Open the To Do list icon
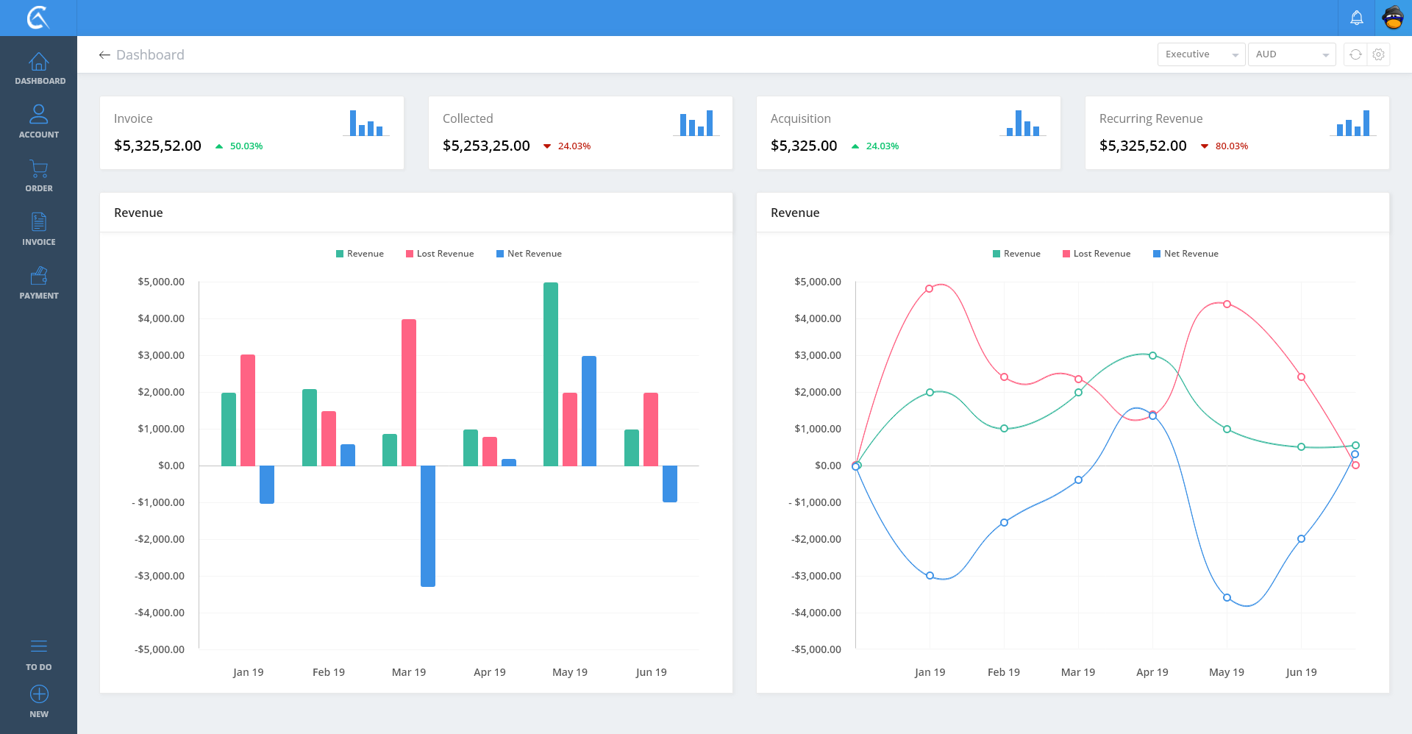Viewport: 1412px width, 734px height. [x=39, y=646]
